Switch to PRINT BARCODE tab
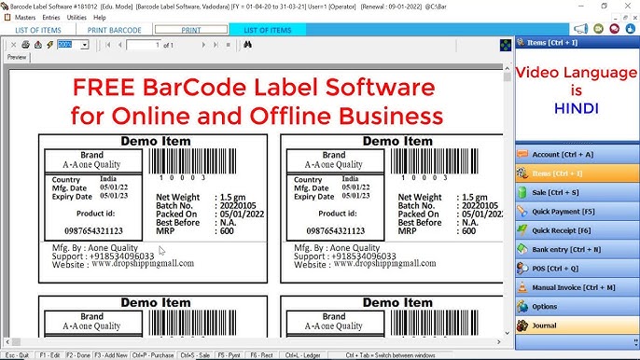This screenshot has width=640, height=360. (x=114, y=30)
